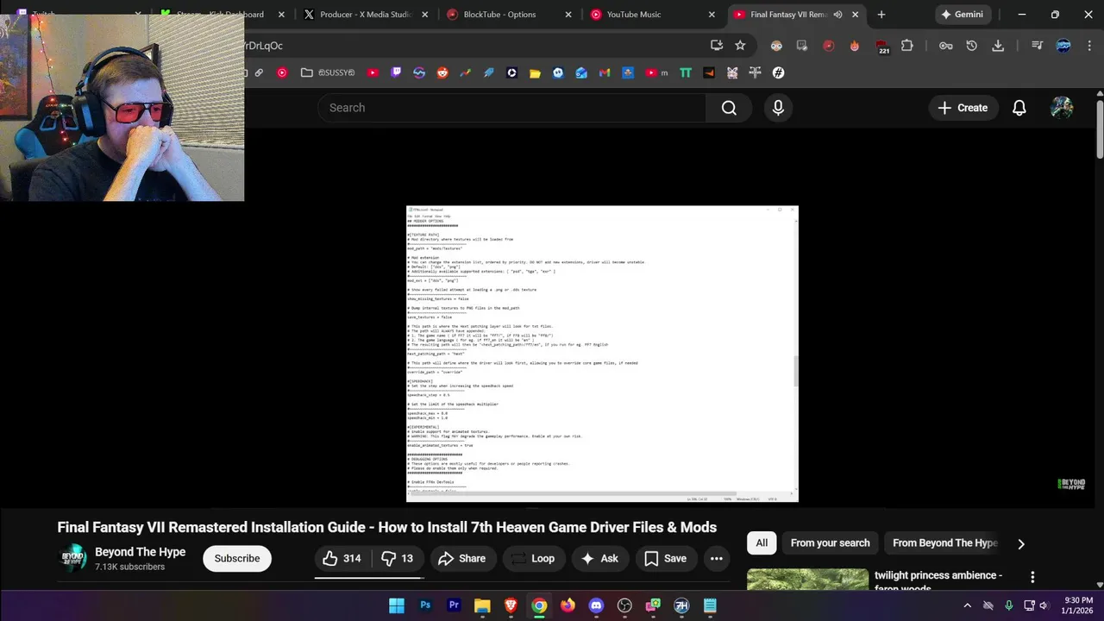Share the video
Viewport: 1104px width, 621px height.
[x=462, y=558]
